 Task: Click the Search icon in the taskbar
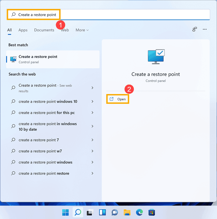(x=78, y=213)
